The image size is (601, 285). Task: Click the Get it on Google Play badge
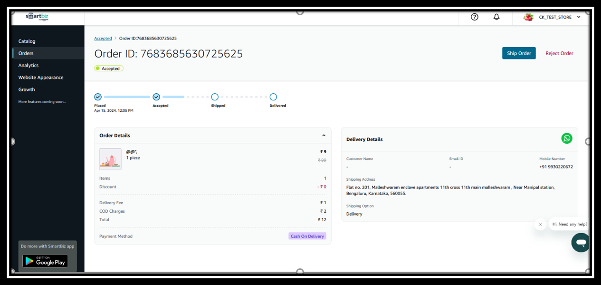pyautogui.click(x=45, y=261)
